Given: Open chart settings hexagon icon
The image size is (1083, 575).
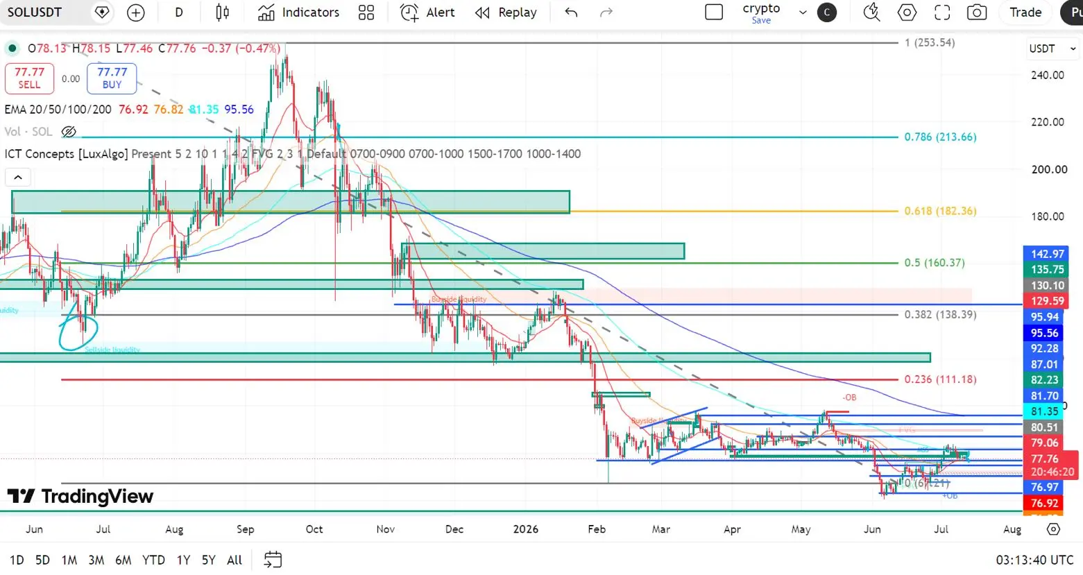Looking at the screenshot, I should coord(907,12).
